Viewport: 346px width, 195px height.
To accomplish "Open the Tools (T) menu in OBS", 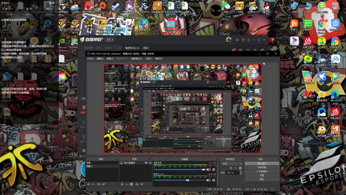I will coord(149,59).
